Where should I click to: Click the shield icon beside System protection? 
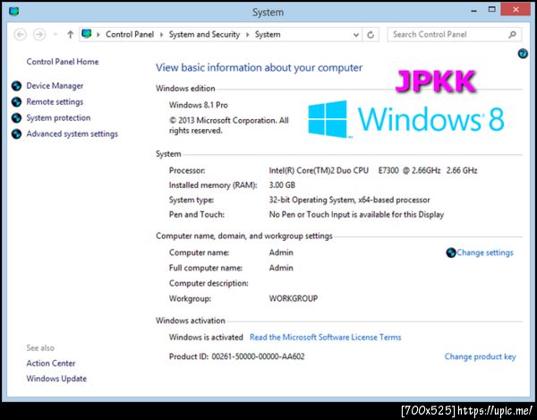pyautogui.click(x=16, y=118)
